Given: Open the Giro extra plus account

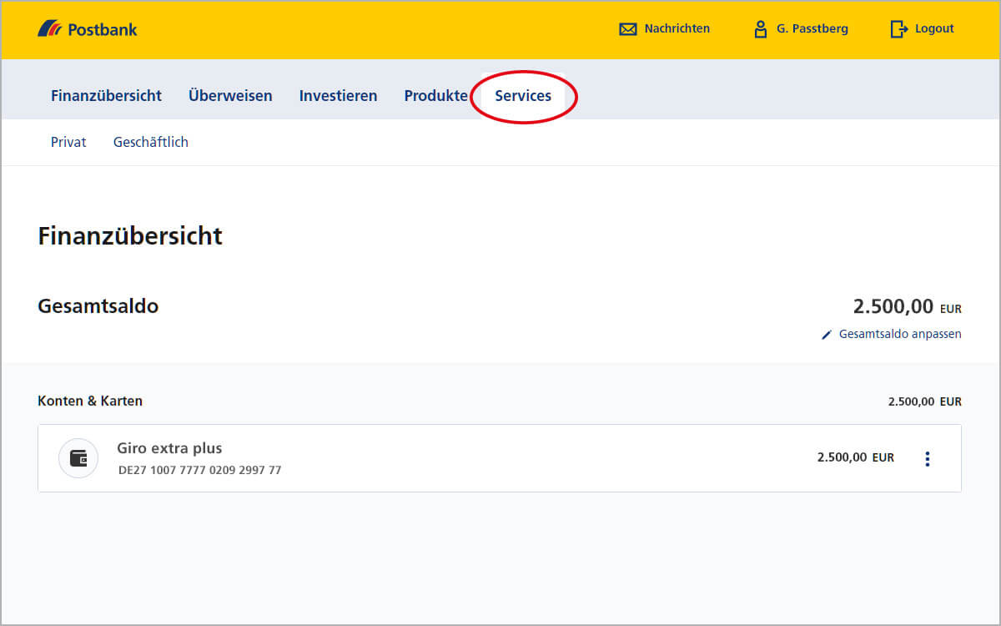Looking at the screenshot, I should pyautogui.click(x=500, y=458).
